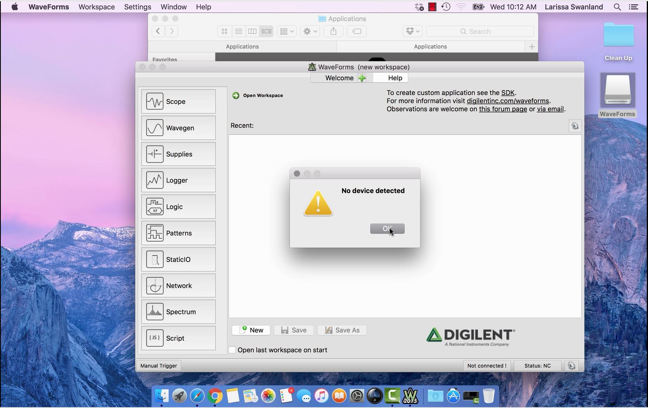
Task: Open the Script instrument
Action: tap(178, 338)
